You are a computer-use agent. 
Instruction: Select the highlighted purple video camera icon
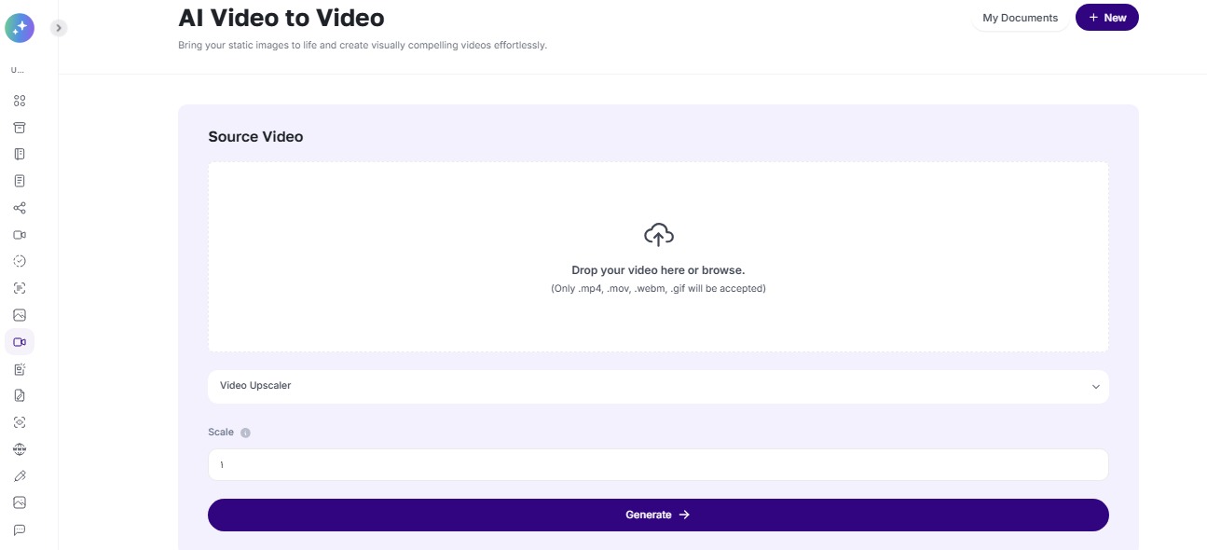tap(20, 342)
